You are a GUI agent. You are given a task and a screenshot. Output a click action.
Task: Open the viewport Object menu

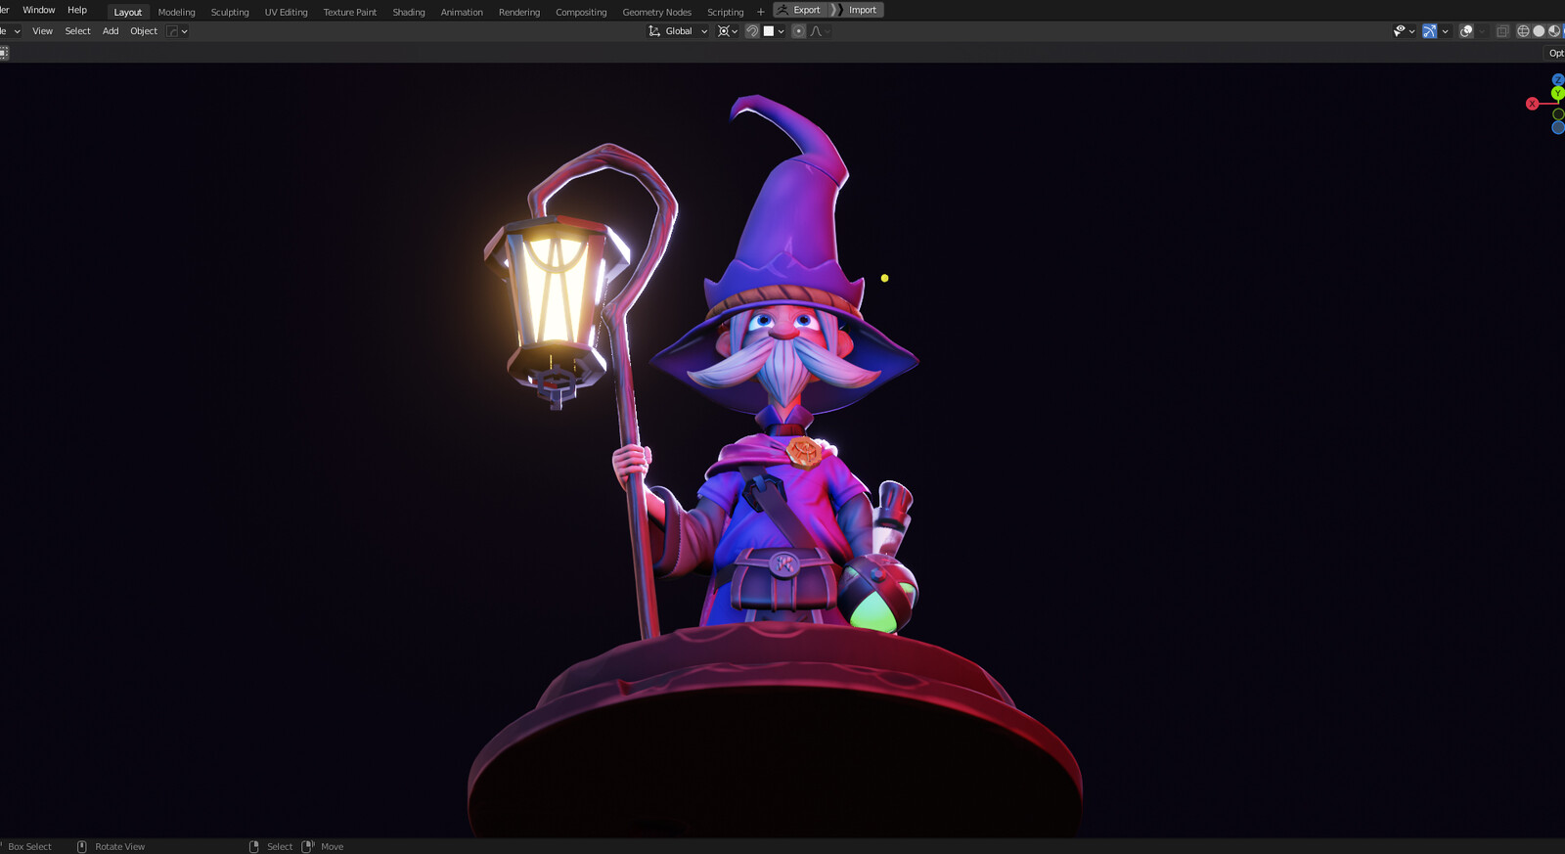[x=144, y=31]
